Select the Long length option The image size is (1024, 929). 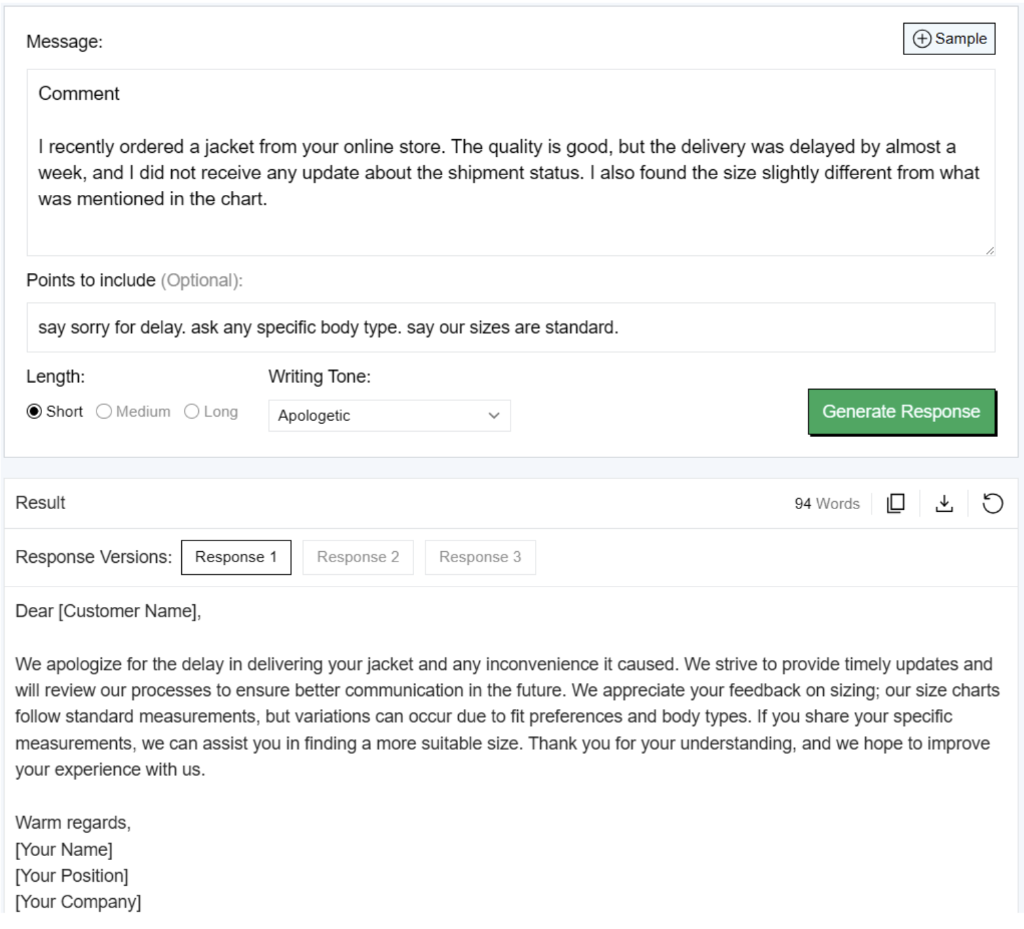pyautogui.click(x=192, y=411)
